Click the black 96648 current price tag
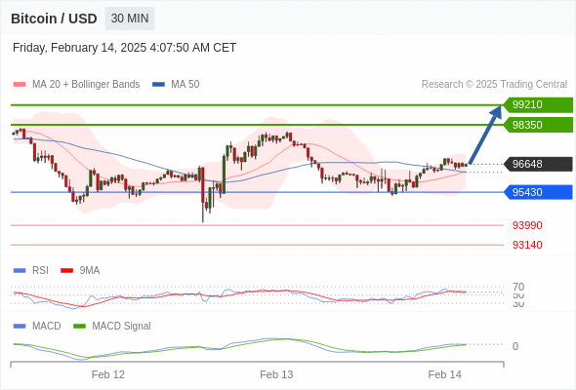This screenshot has width=576, height=390. (538, 164)
